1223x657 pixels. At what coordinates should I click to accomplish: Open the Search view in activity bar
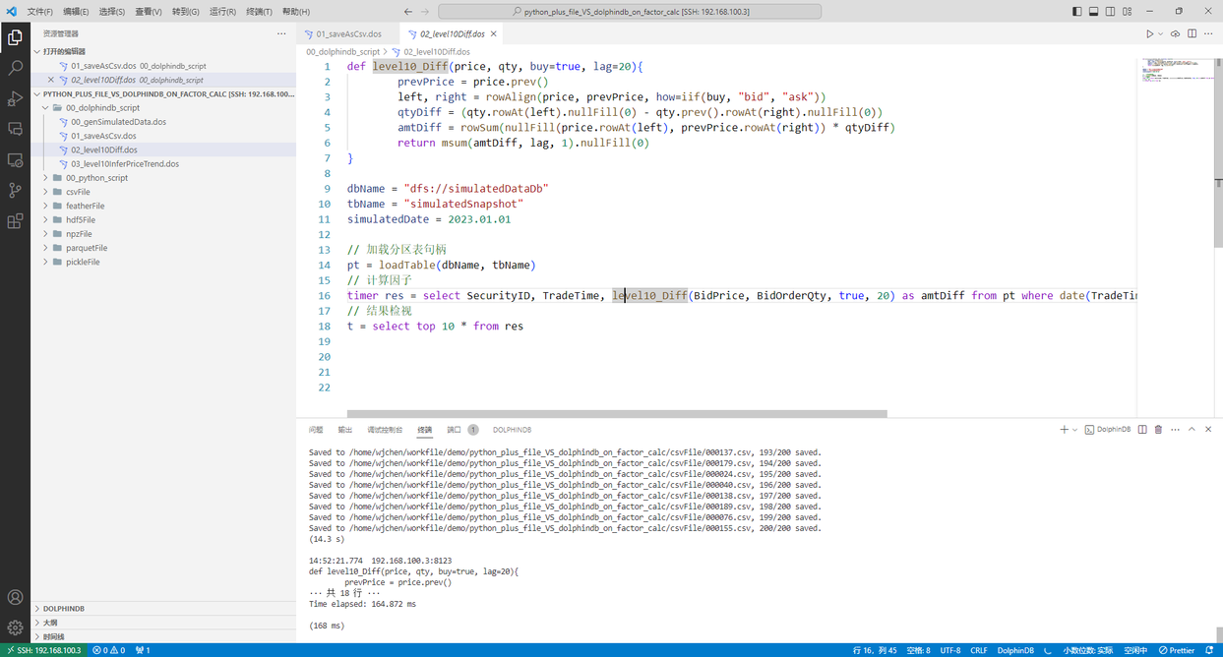14,69
